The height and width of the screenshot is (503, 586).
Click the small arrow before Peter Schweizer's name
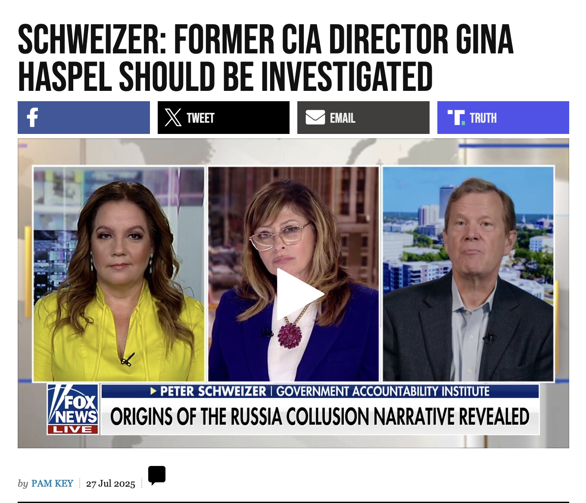click(x=153, y=391)
